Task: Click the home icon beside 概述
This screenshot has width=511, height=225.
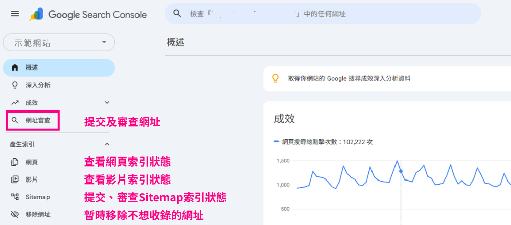Action: 15,67
